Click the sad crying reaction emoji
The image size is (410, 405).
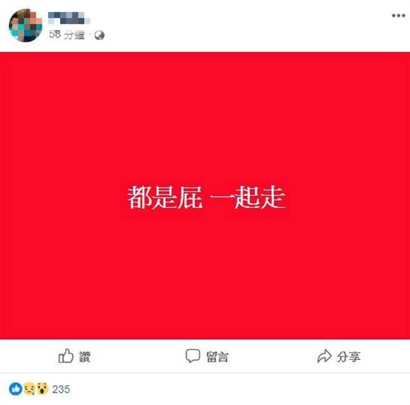pyautogui.click(x=29, y=389)
